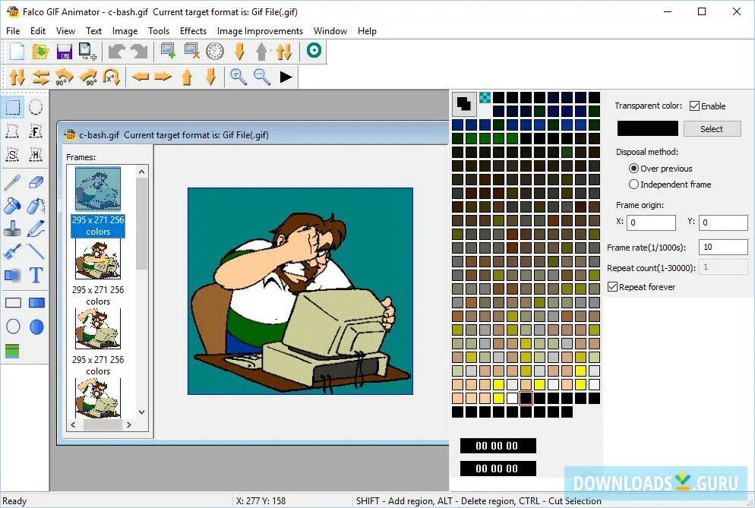Pick the paint bucket fill tool
This screenshot has height=508, width=755.
tap(12, 206)
